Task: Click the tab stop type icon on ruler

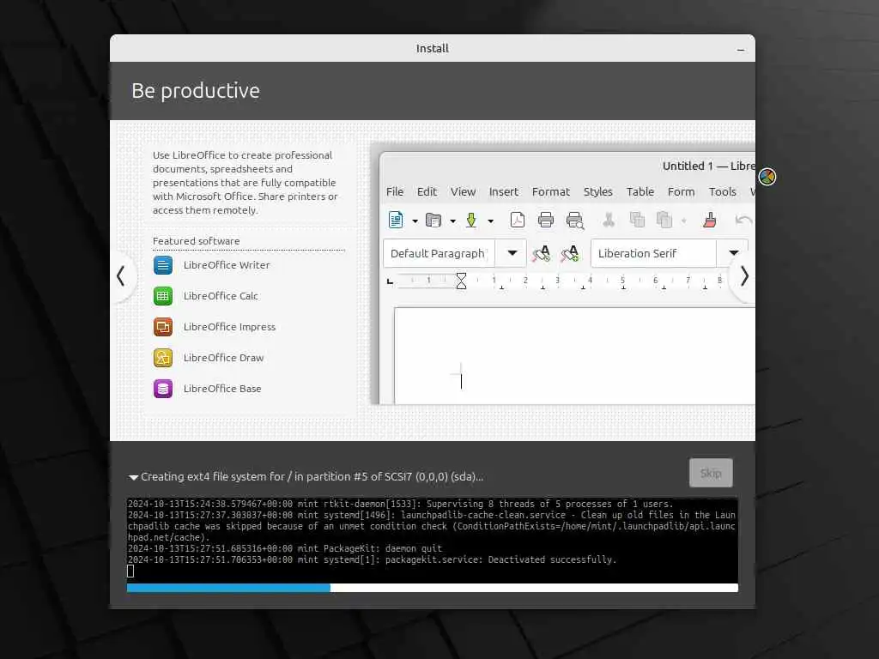Action: [391, 281]
